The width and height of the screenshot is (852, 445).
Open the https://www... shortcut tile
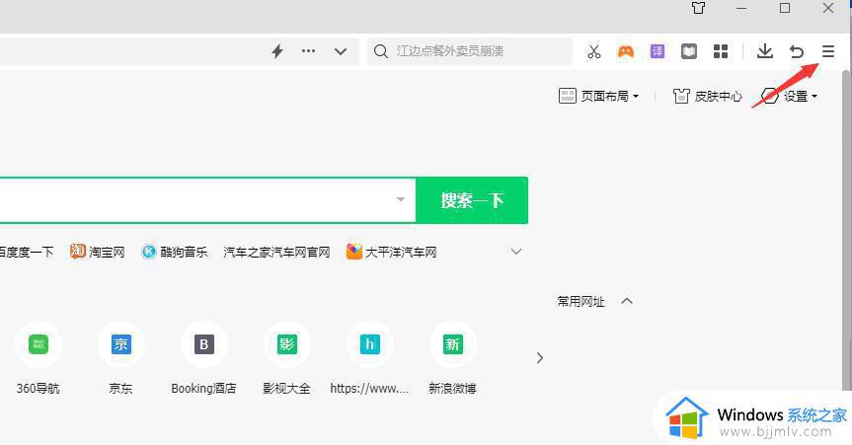369,358
